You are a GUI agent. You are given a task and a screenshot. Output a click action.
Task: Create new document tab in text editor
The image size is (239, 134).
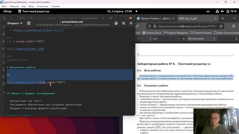click(x=29, y=23)
